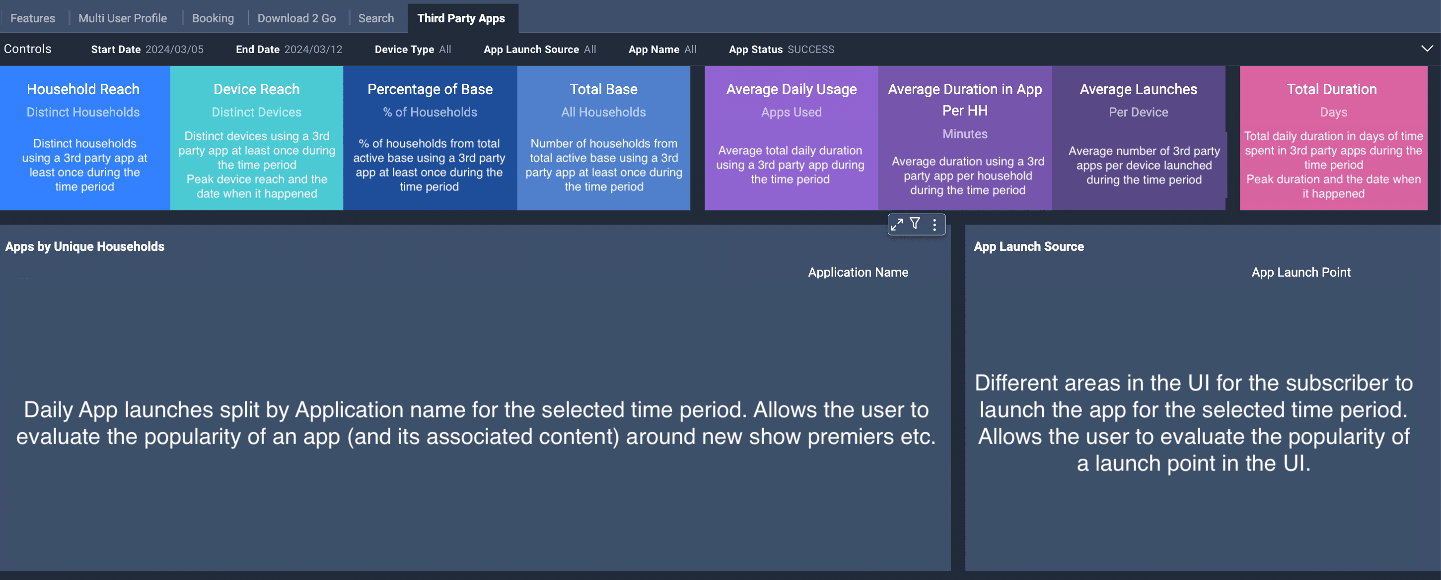The image size is (1441, 580).
Task: Maximize the Apps by Unique Households visual
Action: point(897,225)
